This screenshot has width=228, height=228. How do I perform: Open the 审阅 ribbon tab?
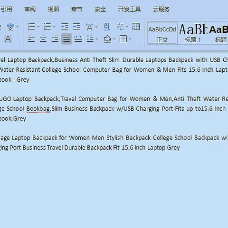(x=30, y=9)
